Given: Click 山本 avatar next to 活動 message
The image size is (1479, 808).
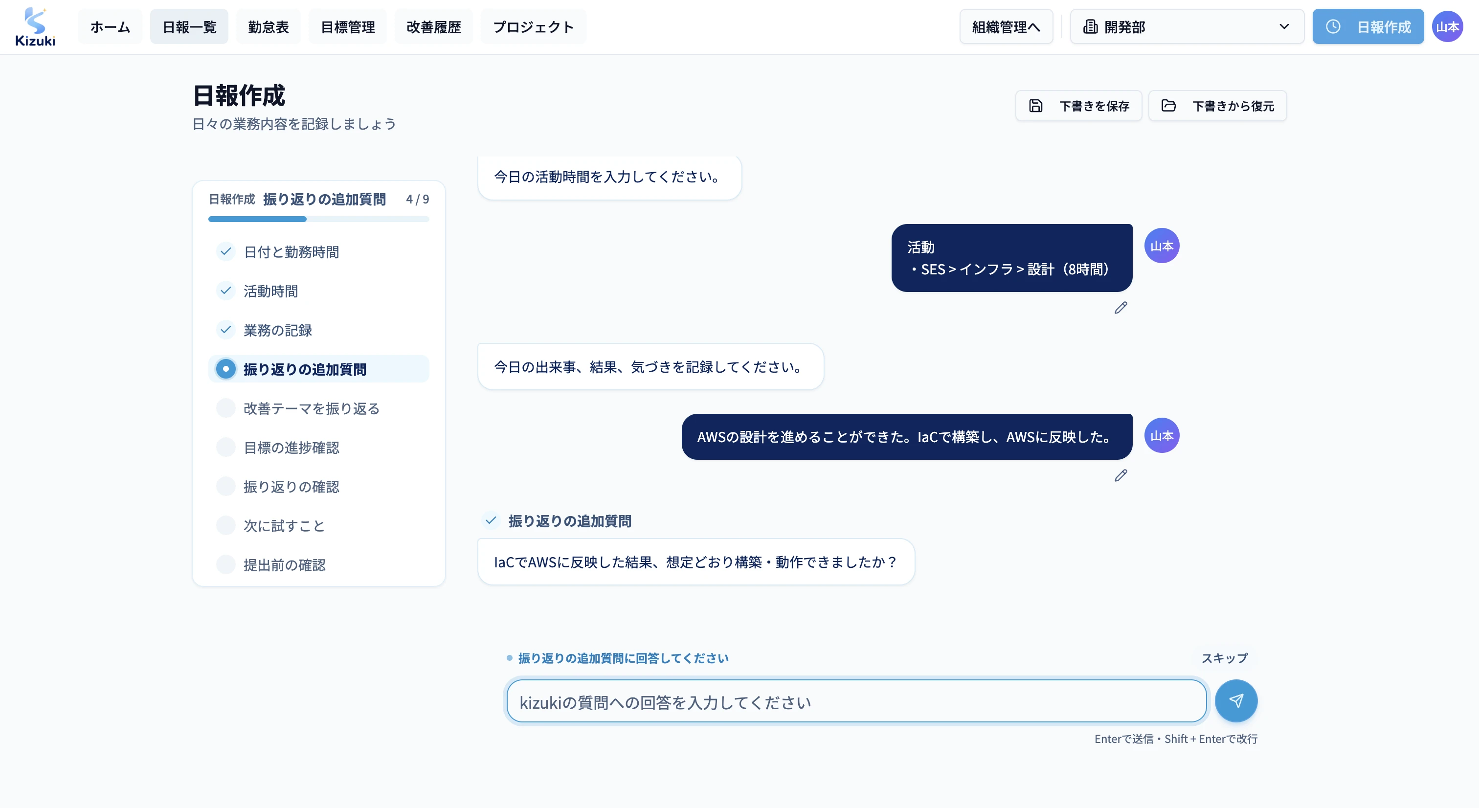Looking at the screenshot, I should point(1162,246).
